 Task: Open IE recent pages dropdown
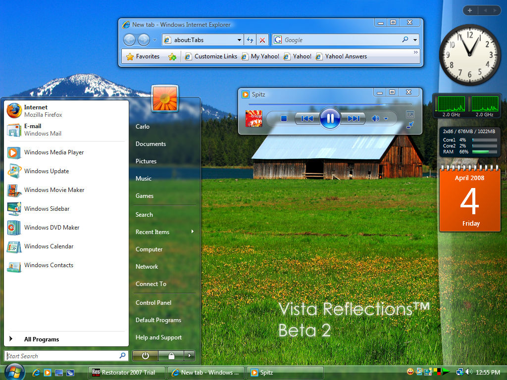pyautogui.click(x=154, y=40)
